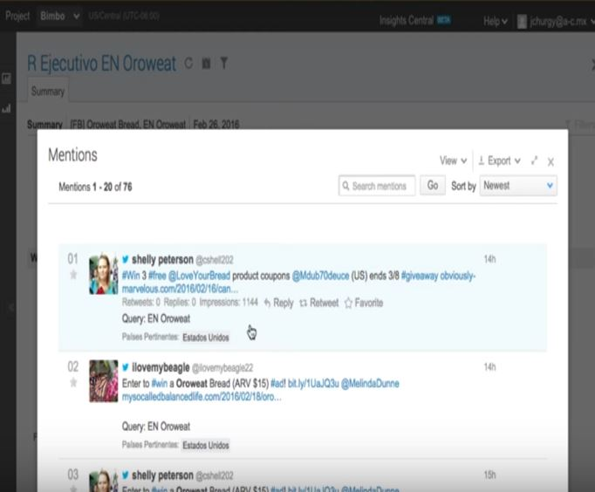
Task: Click the Twitter icon beside ilovemybeagle
Action: pyautogui.click(x=126, y=367)
